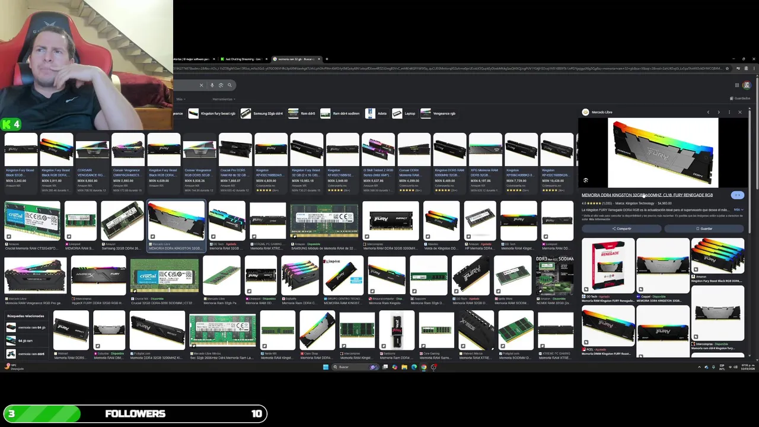Select the 'Samsung 32gb ddr4' chip
Screen dimensions: 759x427
click(x=262, y=113)
